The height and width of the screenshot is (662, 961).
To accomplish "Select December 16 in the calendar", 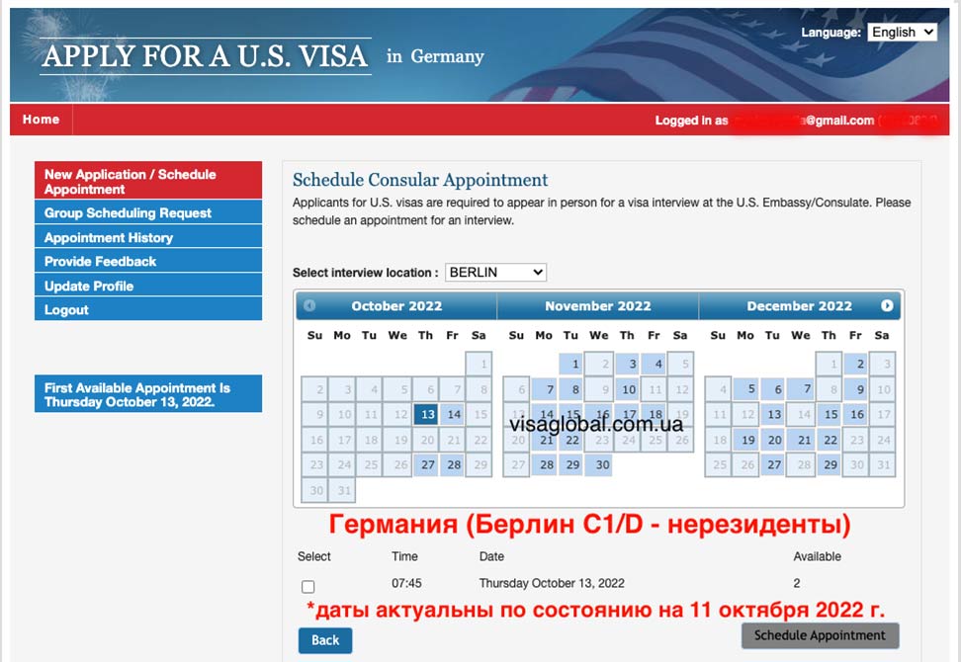I will click(856, 414).
